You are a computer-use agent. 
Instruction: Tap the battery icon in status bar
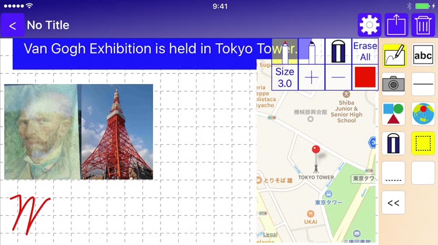[x=422, y=6]
